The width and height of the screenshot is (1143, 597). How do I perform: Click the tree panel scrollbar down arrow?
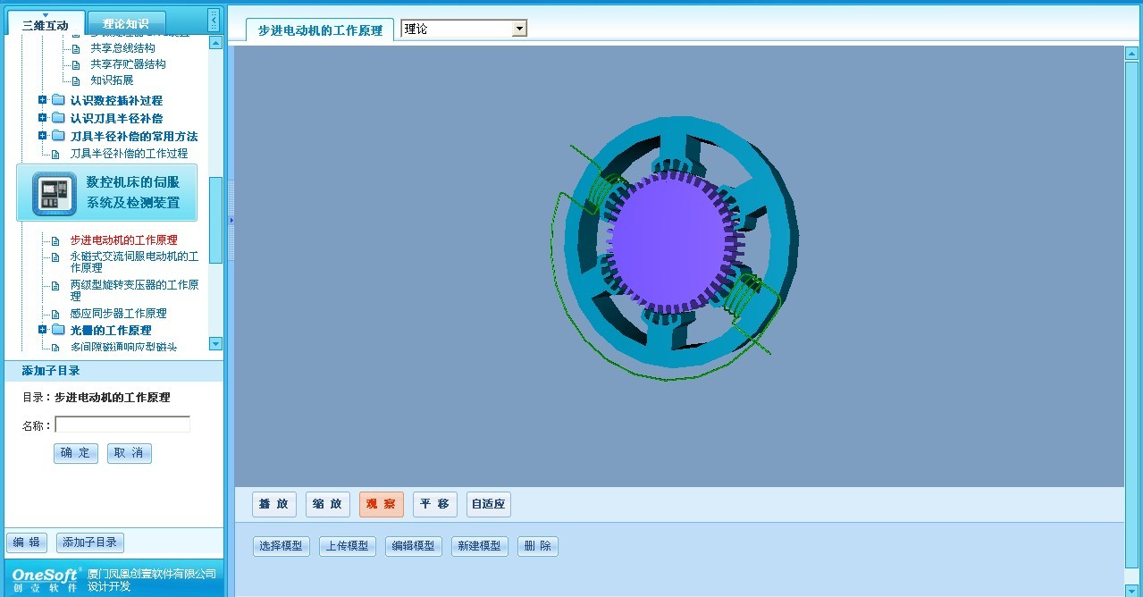point(215,343)
